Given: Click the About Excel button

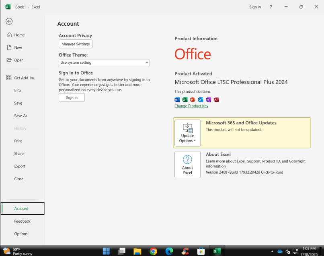Looking at the screenshot, I should [187, 165].
